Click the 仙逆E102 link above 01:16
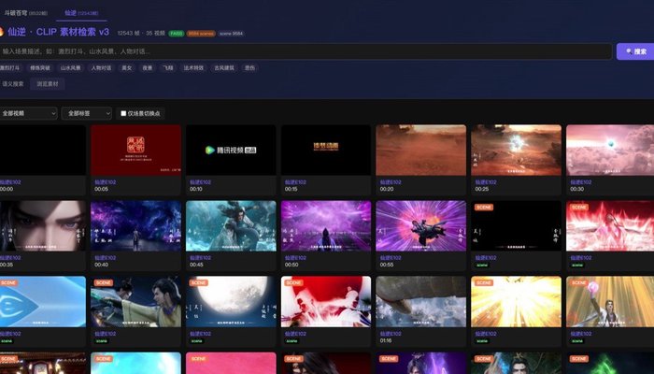This screenshot has height=374, width=654. click(x=391, y=334)
